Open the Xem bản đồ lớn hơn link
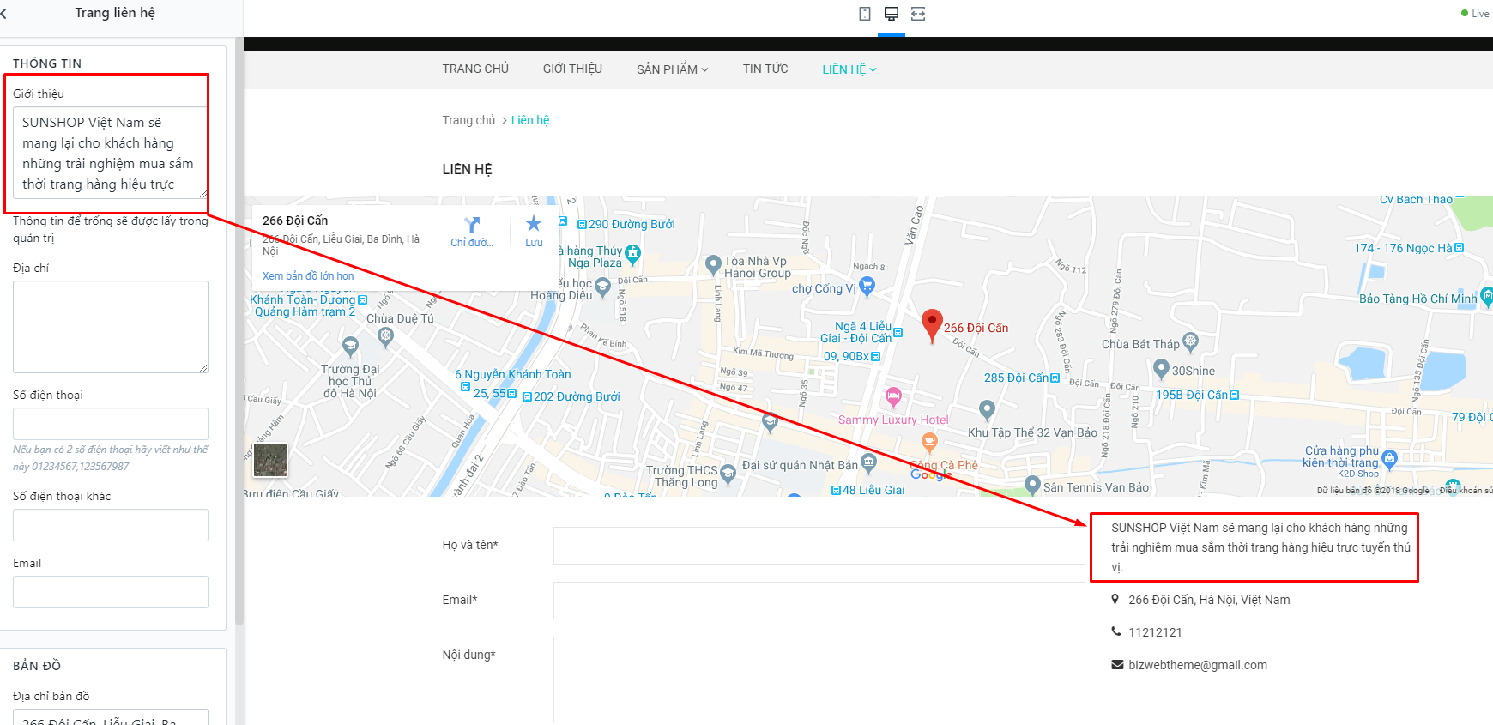The image size is (1493, 725). [x=308, y=276]
